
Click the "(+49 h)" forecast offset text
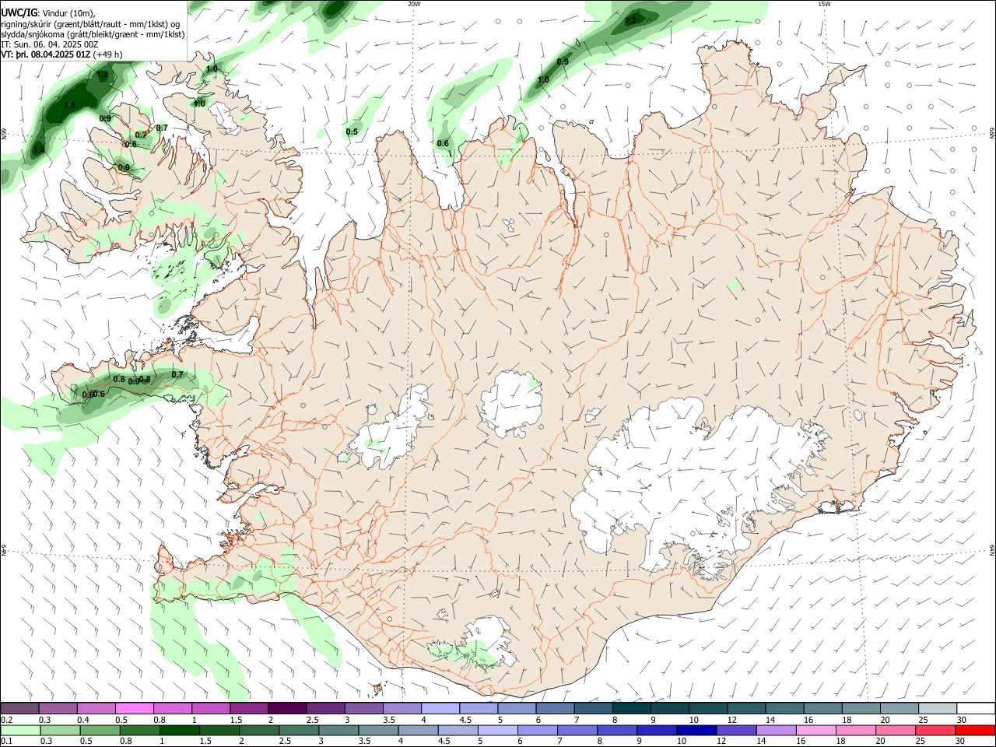click(x=107, y=54)
